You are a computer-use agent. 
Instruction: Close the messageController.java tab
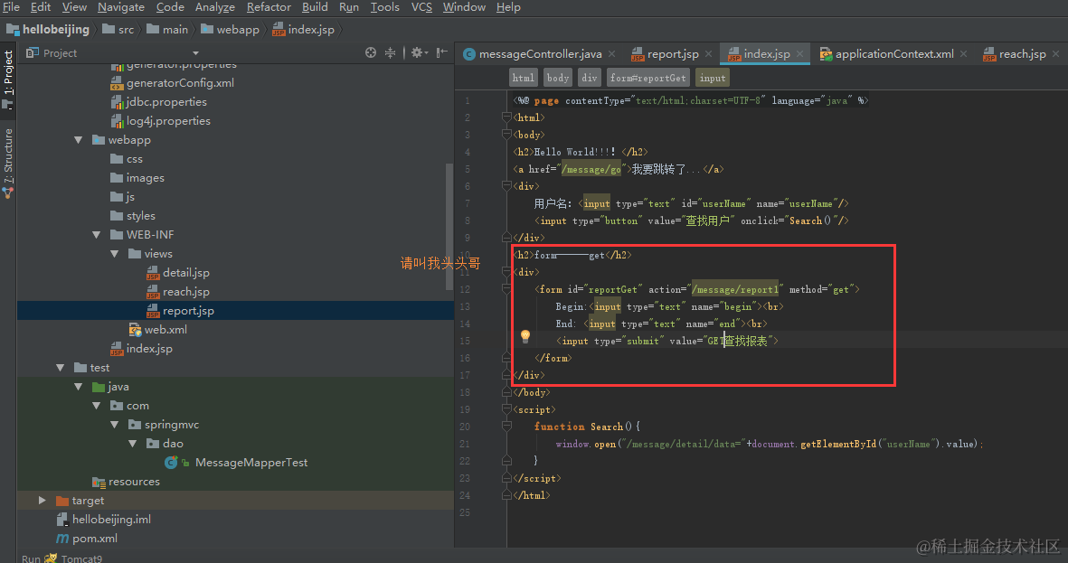[x=611, y=54]
